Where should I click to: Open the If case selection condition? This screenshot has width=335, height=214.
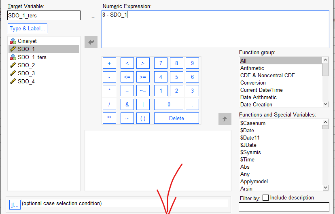coord(15,205)
